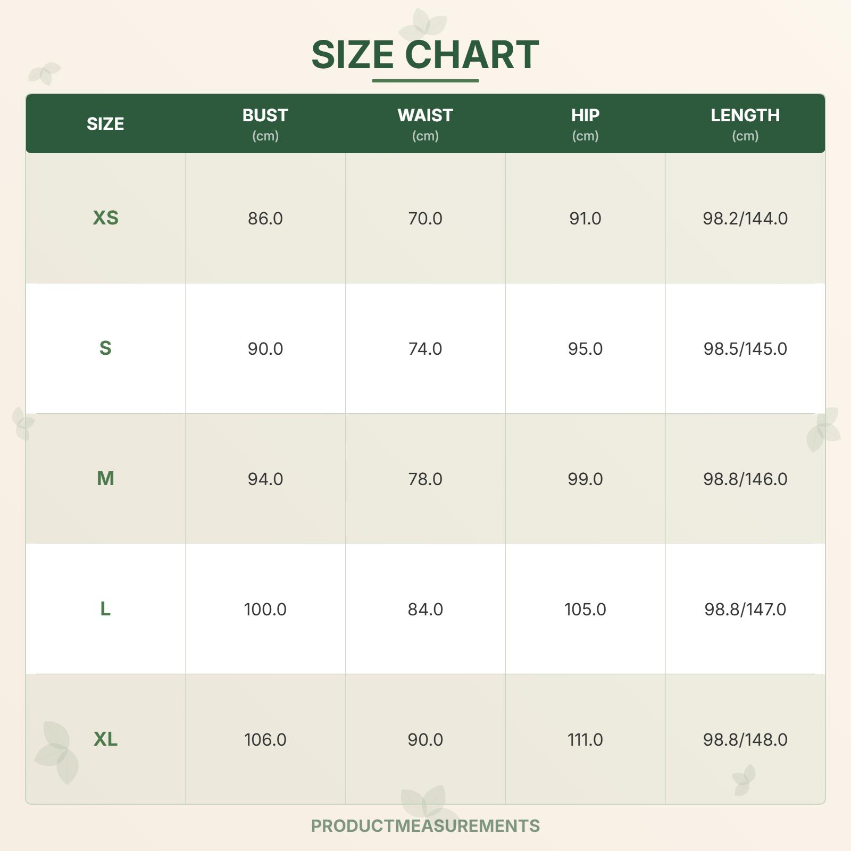
Task: Select the XS size row label
Action: pos(105,218)
